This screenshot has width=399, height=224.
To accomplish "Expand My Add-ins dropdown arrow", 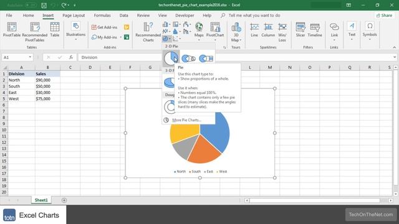I will (121, 37).
